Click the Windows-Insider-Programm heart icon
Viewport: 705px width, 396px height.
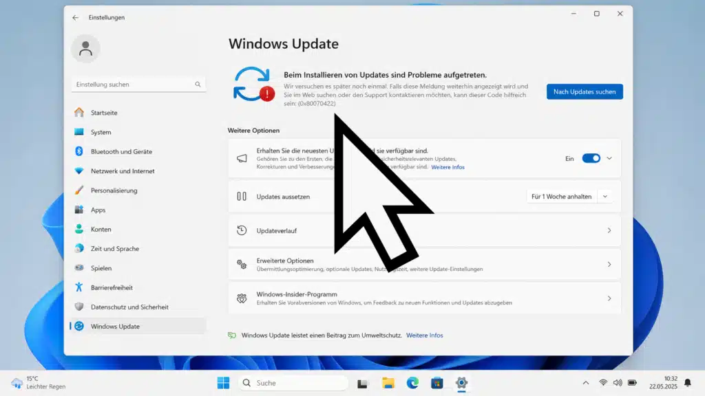[x=242, y=298]
